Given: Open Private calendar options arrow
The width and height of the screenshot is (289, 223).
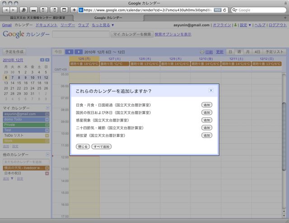Looking at the screenshot, I should pyautogui.click(x=47, y=125).
